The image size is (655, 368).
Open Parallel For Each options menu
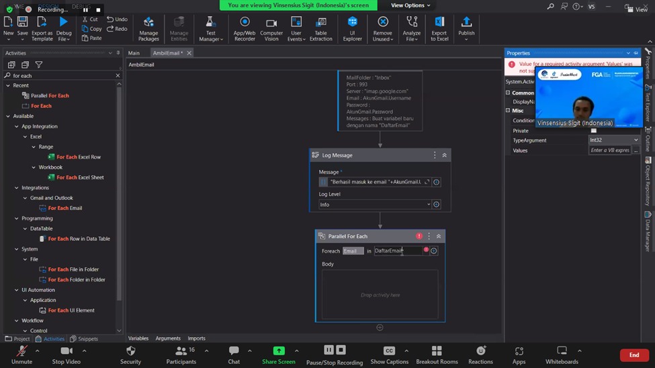pos(429,236)
